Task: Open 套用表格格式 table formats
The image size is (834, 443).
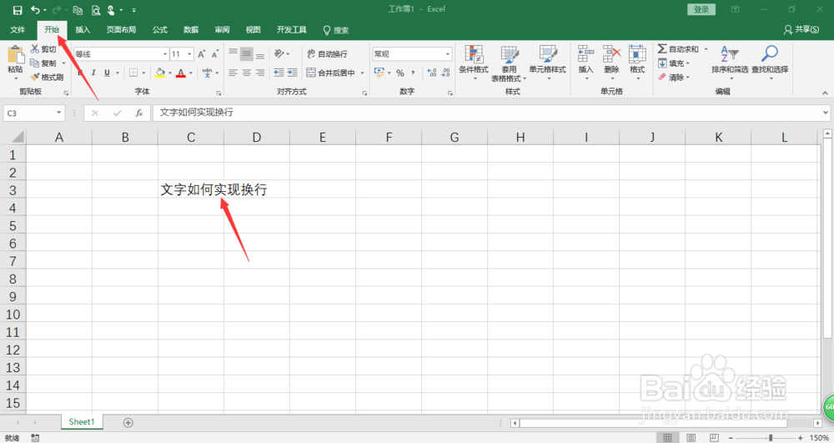Action: (x=509, y=63)
